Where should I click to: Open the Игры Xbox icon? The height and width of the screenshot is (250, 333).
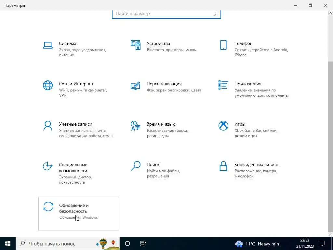tap(223, 126)
